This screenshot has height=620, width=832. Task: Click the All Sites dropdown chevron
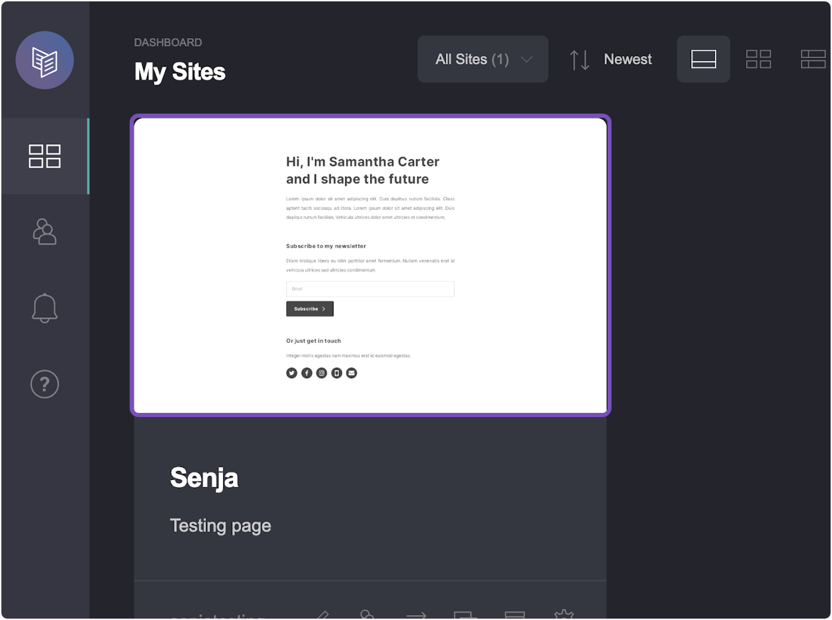pos(527,60)
